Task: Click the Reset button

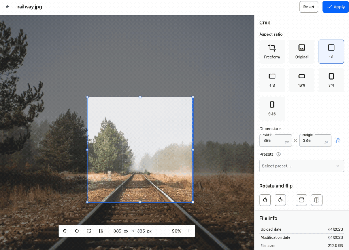Action: [x=309, y=7]
